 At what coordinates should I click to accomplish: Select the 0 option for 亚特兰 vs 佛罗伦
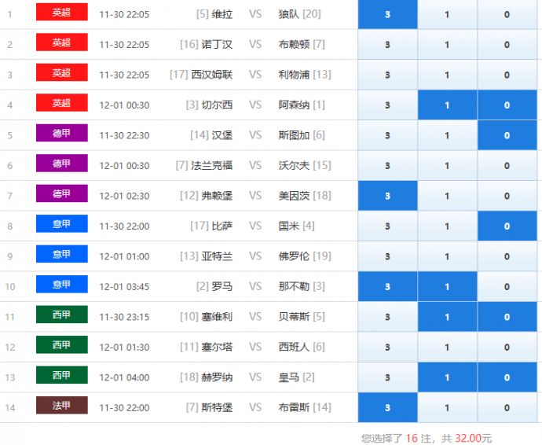(507, 256)
